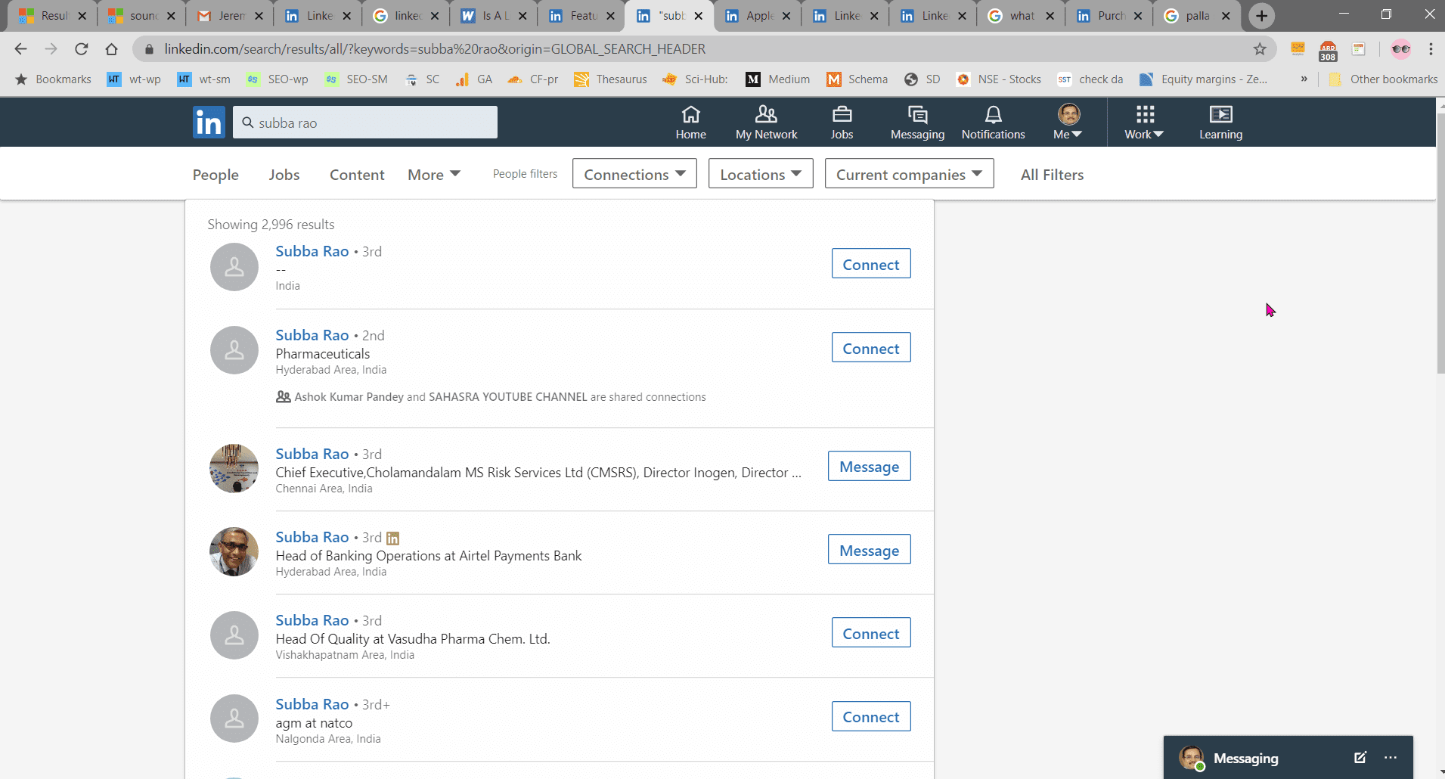Connect with Subba Rao from India
This screenshot has width=1445, height=779.
(871, 264)
